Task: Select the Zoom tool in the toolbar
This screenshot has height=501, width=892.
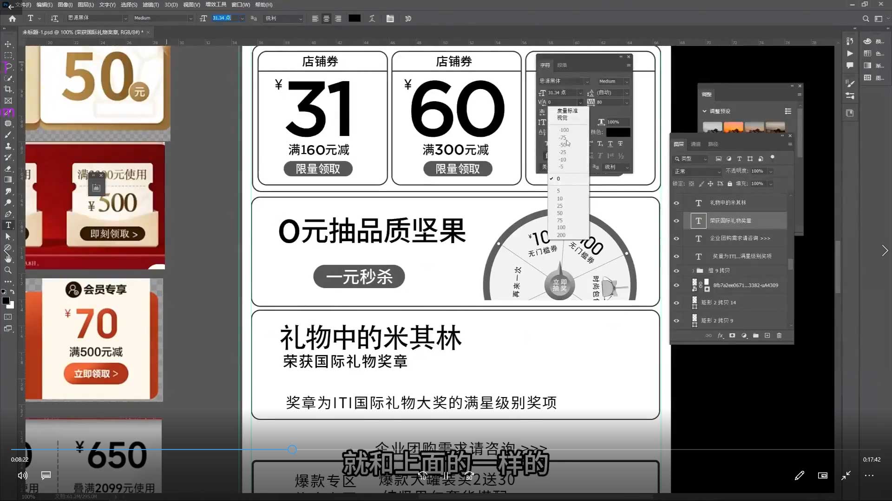Action: coord(8,270)
